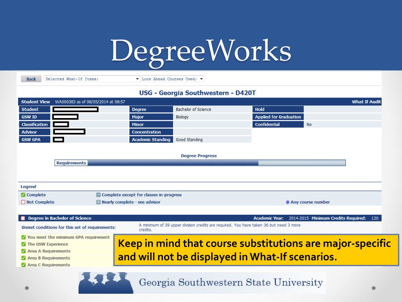Click the 39 upper division credits message
The image size is (402, 302).
(219, 227)
